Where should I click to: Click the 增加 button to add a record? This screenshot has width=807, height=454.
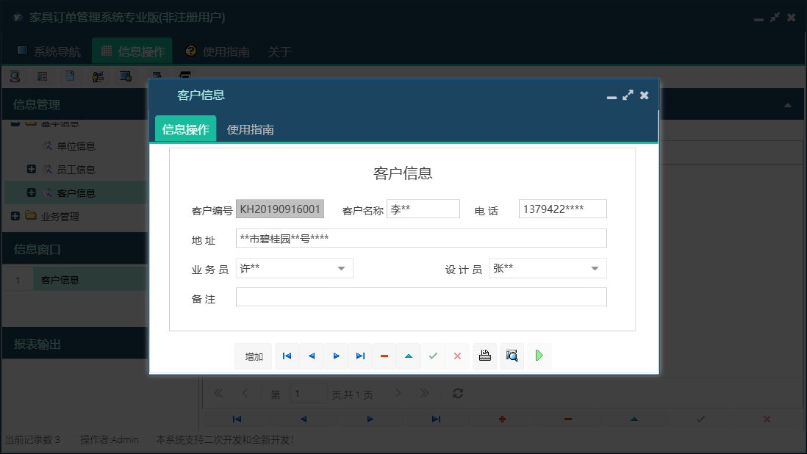point(253,356)
